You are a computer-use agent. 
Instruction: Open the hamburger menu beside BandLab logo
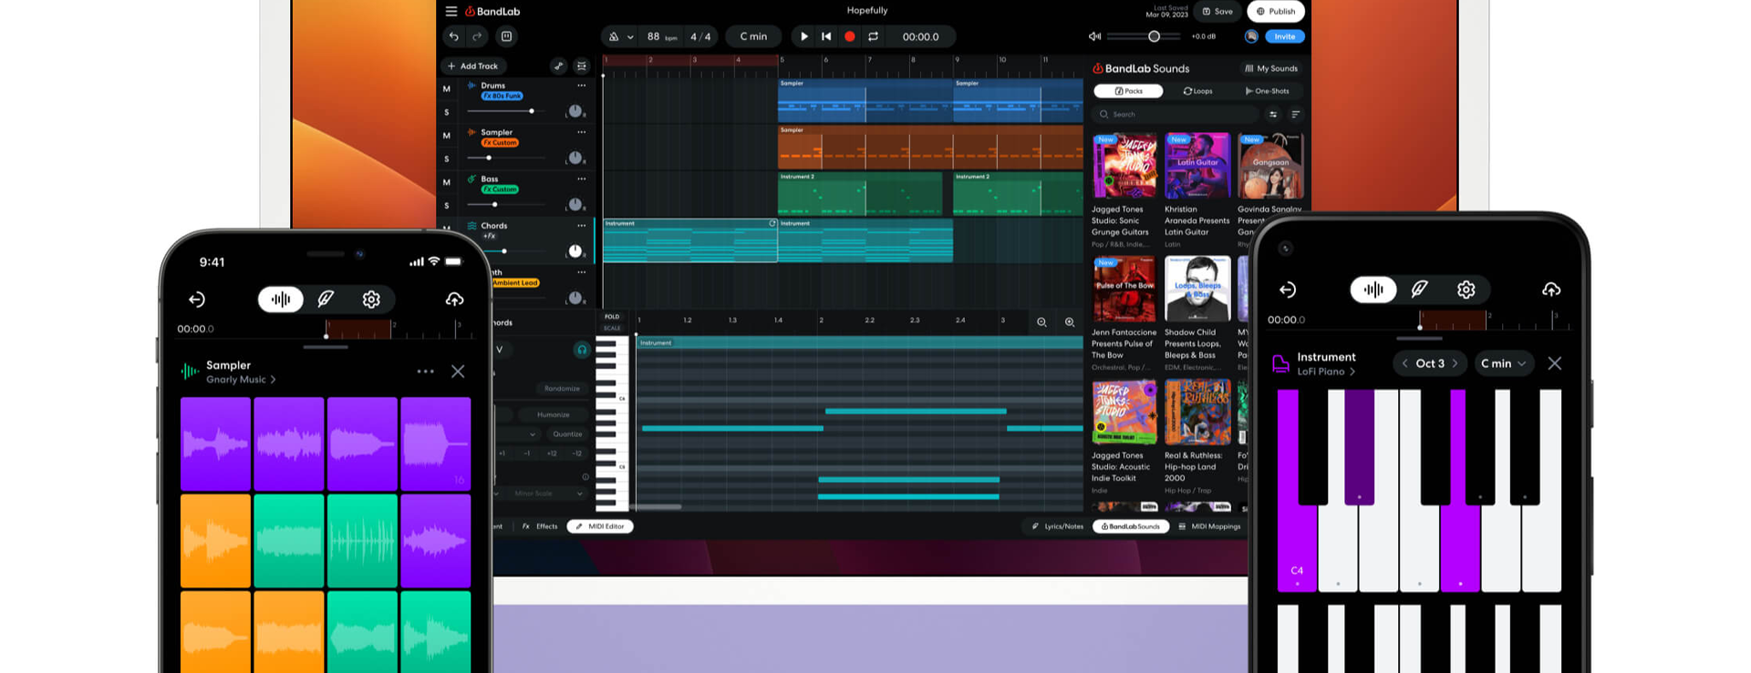point(451,11)
